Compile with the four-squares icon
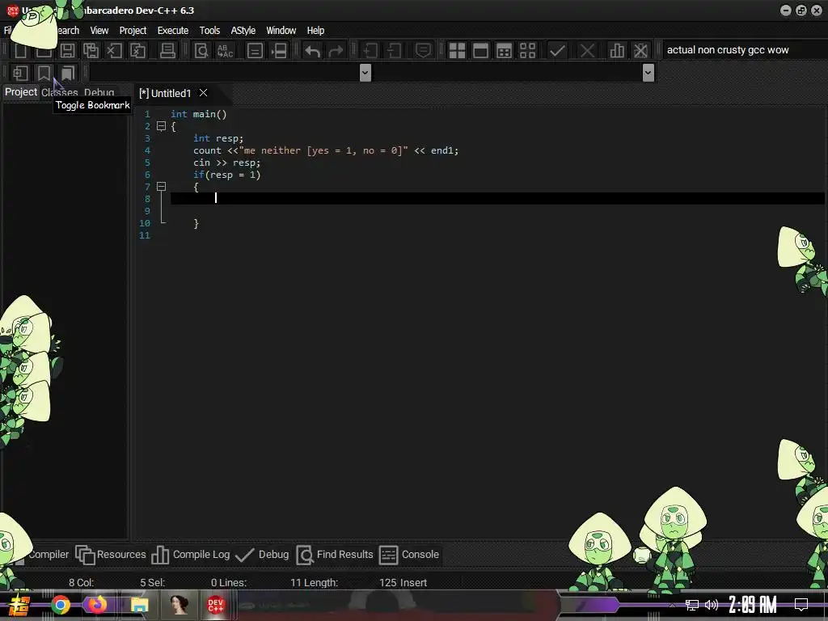 [457, 51]
